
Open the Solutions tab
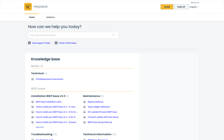[x=50, y=17]
